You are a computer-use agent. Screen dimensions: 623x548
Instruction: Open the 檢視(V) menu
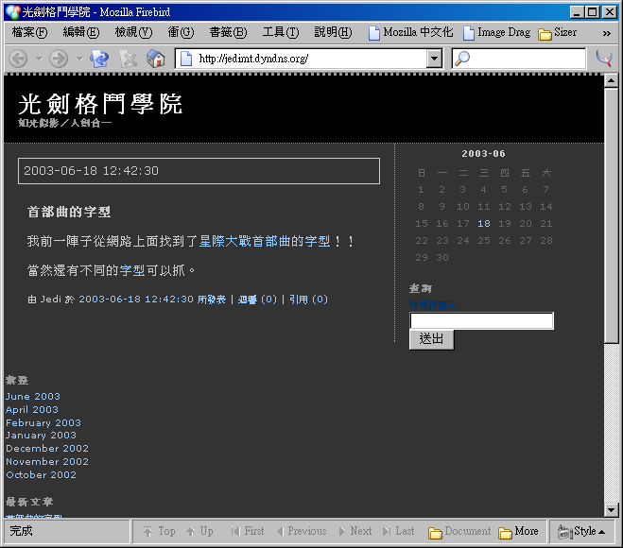point(133,32)
